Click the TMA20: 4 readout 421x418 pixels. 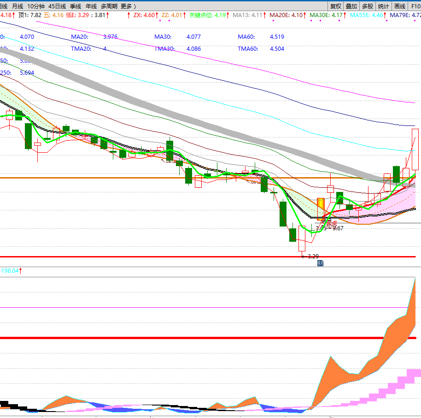coord(89,49)
